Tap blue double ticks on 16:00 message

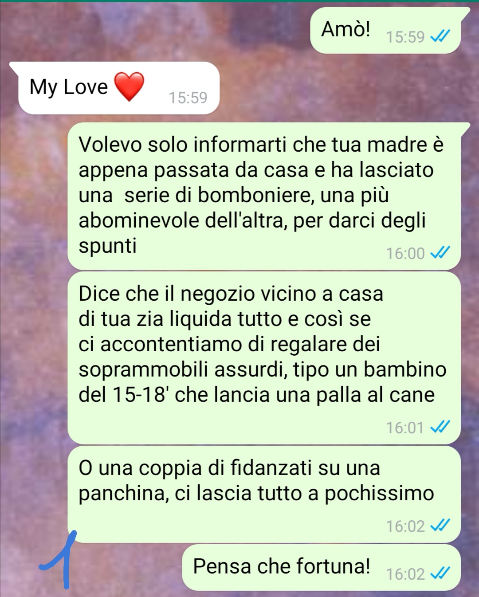440,253
